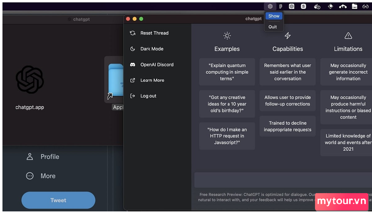372x215 pixels.
Task: Click the "May occasionally generate incorrect information" card
Action: click(346, 72)
